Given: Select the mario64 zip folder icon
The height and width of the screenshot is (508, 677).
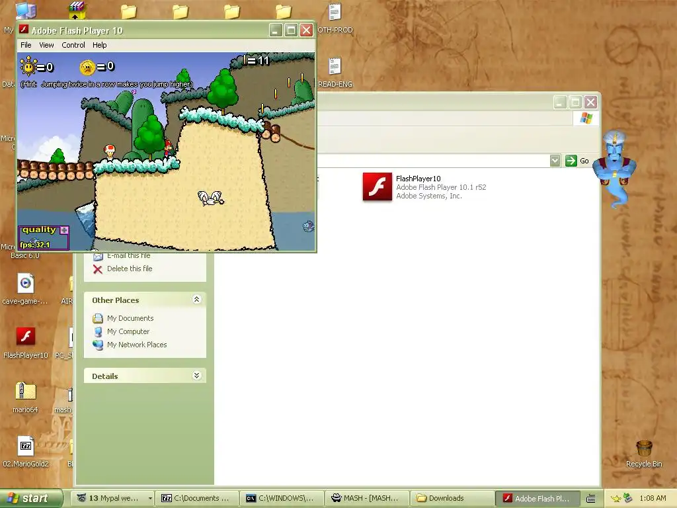Looking at the screenshot, I should [26, 397].
